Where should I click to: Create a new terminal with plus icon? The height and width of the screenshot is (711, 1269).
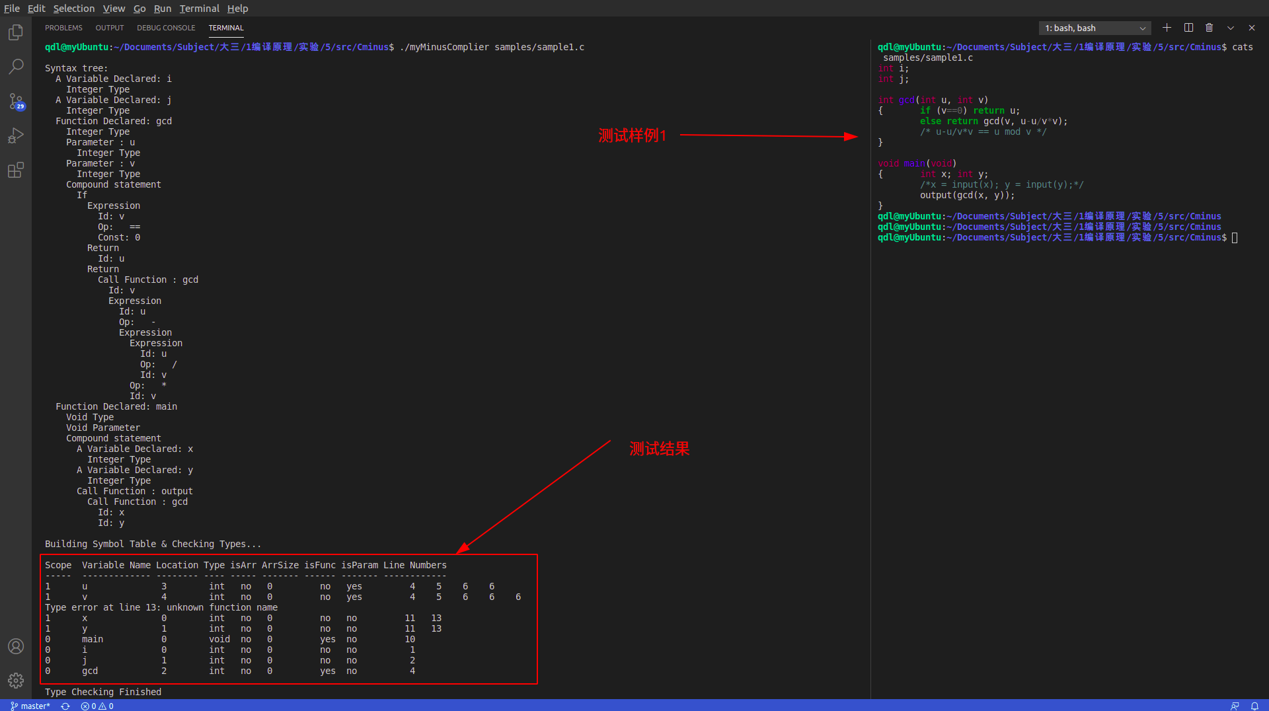(1167, 28)
